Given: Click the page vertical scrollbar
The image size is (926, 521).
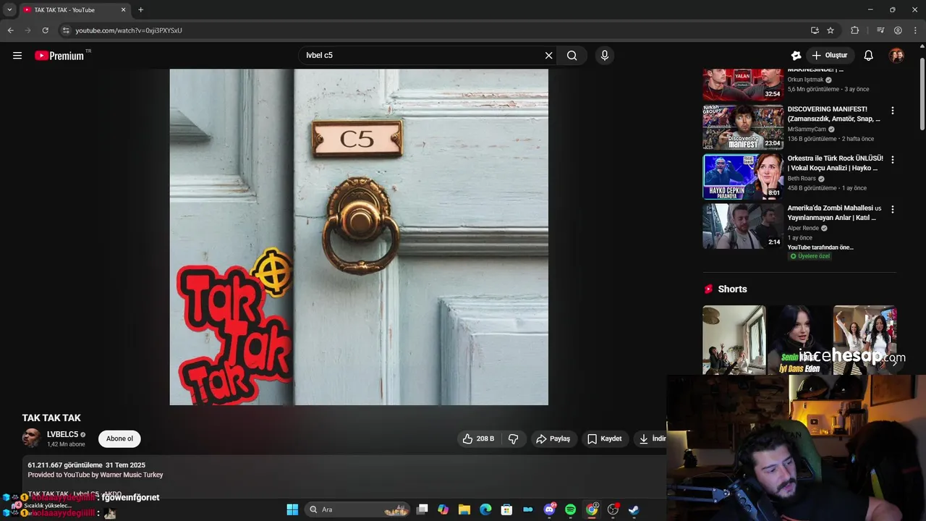Looking at the screenshot, I should click(x=922, y=94).
